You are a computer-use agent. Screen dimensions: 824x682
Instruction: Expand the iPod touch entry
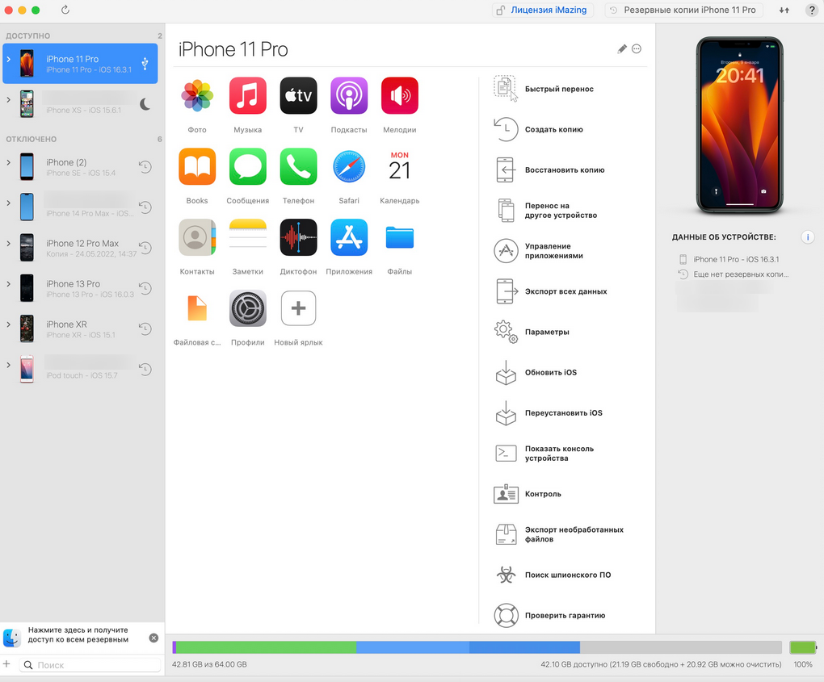[8, 364]
